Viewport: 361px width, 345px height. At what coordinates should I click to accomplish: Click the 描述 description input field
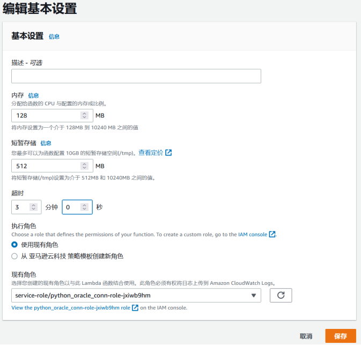click(136, 76)
